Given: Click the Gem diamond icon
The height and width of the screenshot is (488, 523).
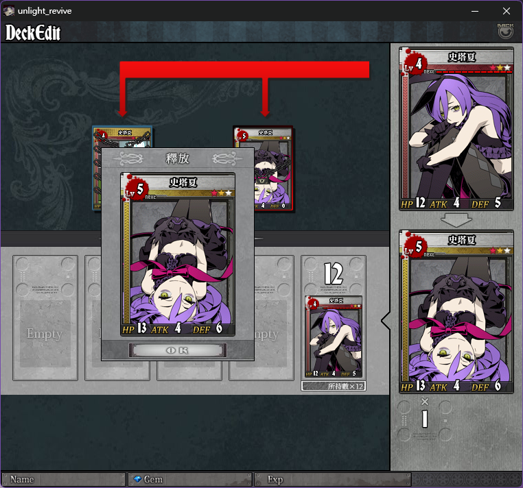Looking at the screenshot, I should point(137,479).
